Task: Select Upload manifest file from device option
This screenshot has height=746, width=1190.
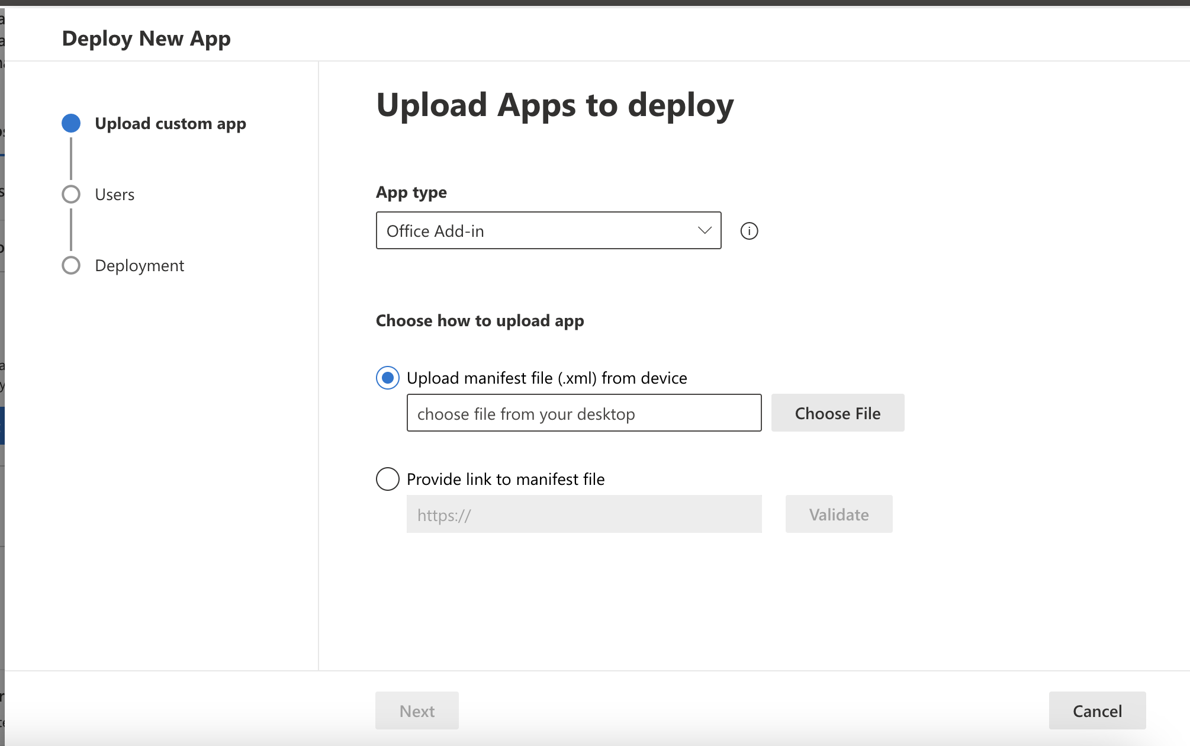Action: [x=388, y=378]
